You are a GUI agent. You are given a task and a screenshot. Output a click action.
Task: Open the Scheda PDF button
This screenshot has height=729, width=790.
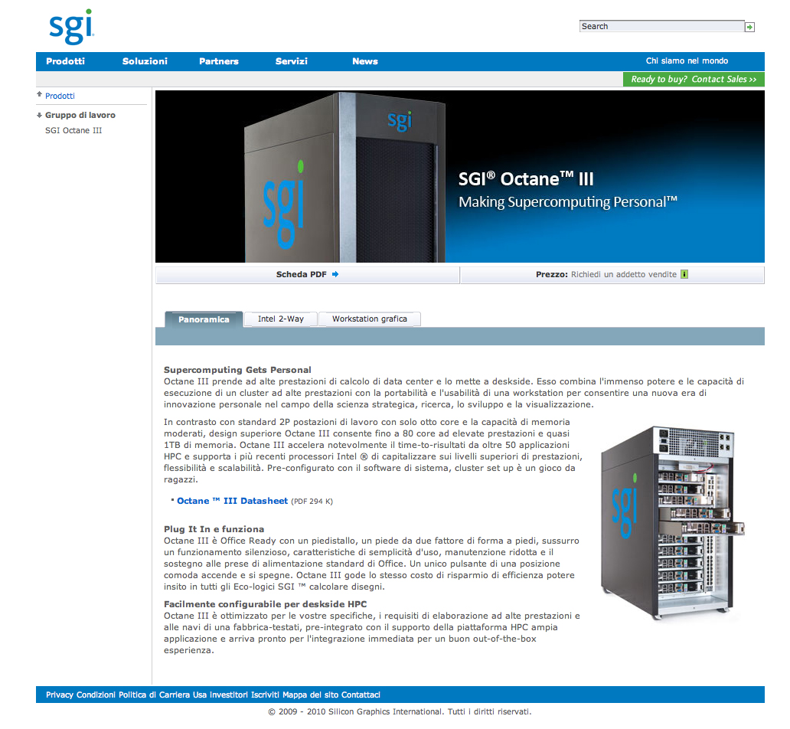coord(307,275)
